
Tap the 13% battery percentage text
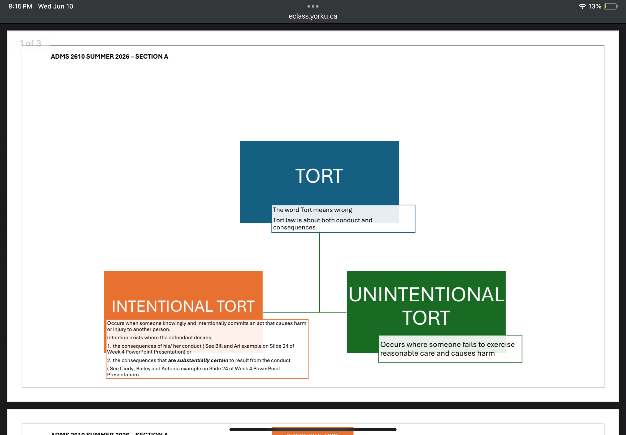(x=595, y=6)
